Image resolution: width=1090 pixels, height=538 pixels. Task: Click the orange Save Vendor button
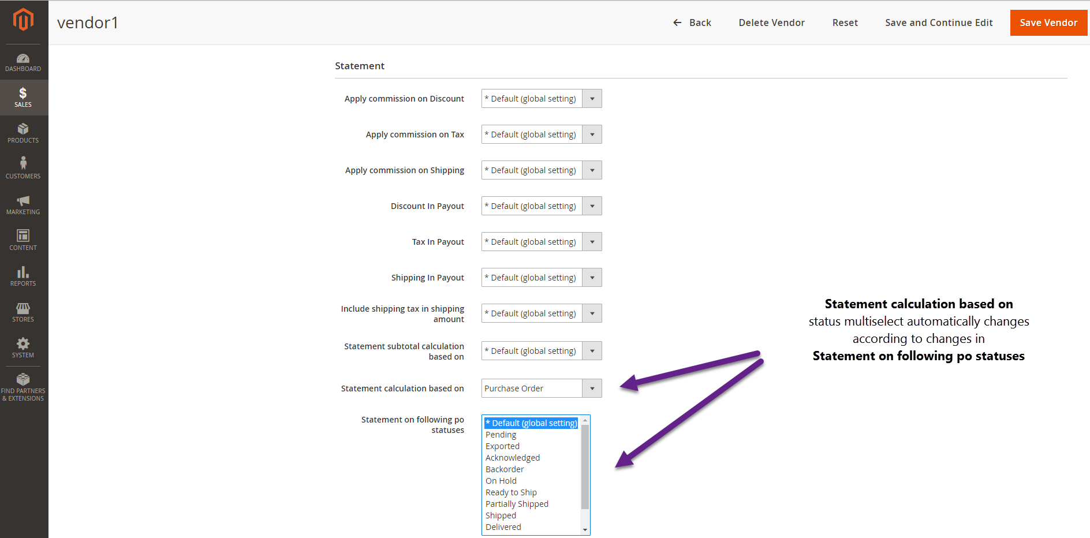pyautogui.click(x=1048, y=23)
